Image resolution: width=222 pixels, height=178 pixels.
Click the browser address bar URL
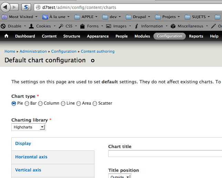pos(79,7)
